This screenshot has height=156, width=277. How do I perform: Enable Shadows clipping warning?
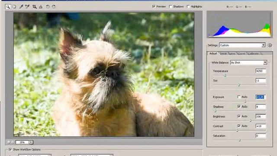click(x=171, y=6)
